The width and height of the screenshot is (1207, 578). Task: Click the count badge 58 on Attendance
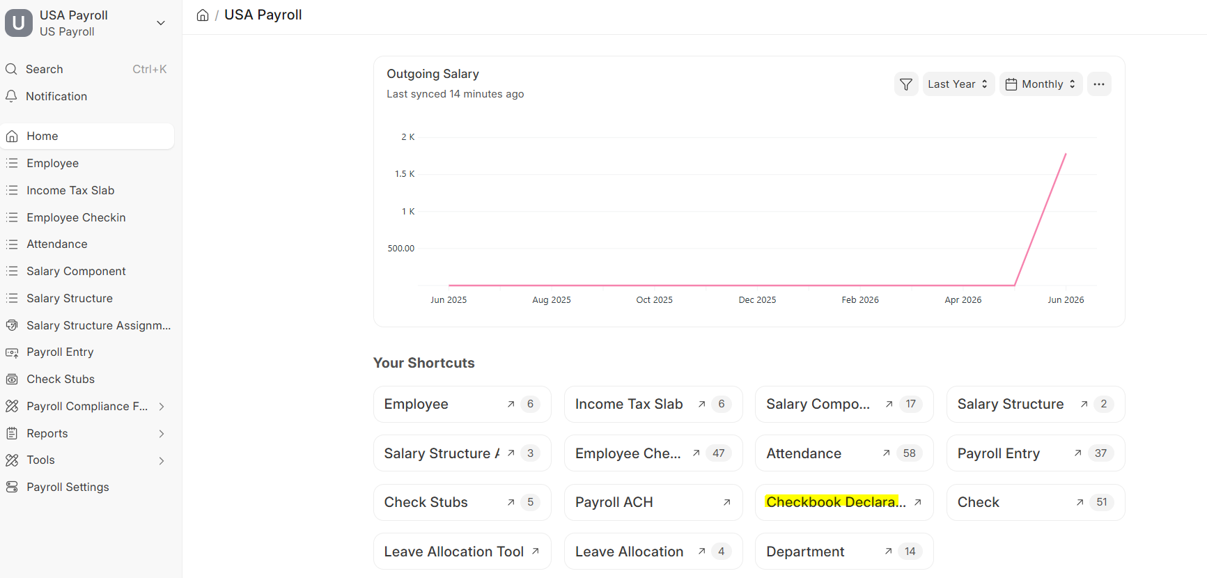(x=909, y=453)
